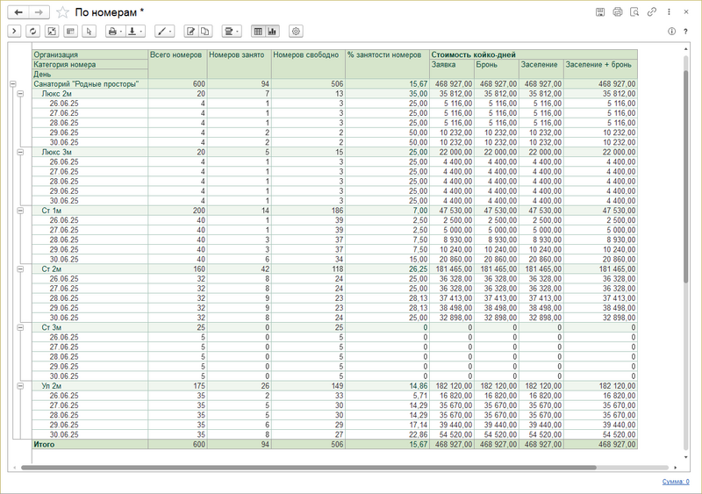Click the Сумма: 0 link
The image size is (702, 494).
[674, 482]
